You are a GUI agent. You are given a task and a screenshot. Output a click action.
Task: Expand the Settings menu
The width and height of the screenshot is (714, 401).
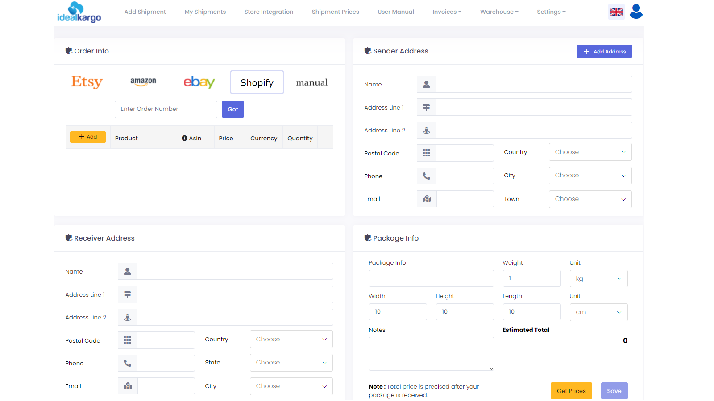click(551, 12)
